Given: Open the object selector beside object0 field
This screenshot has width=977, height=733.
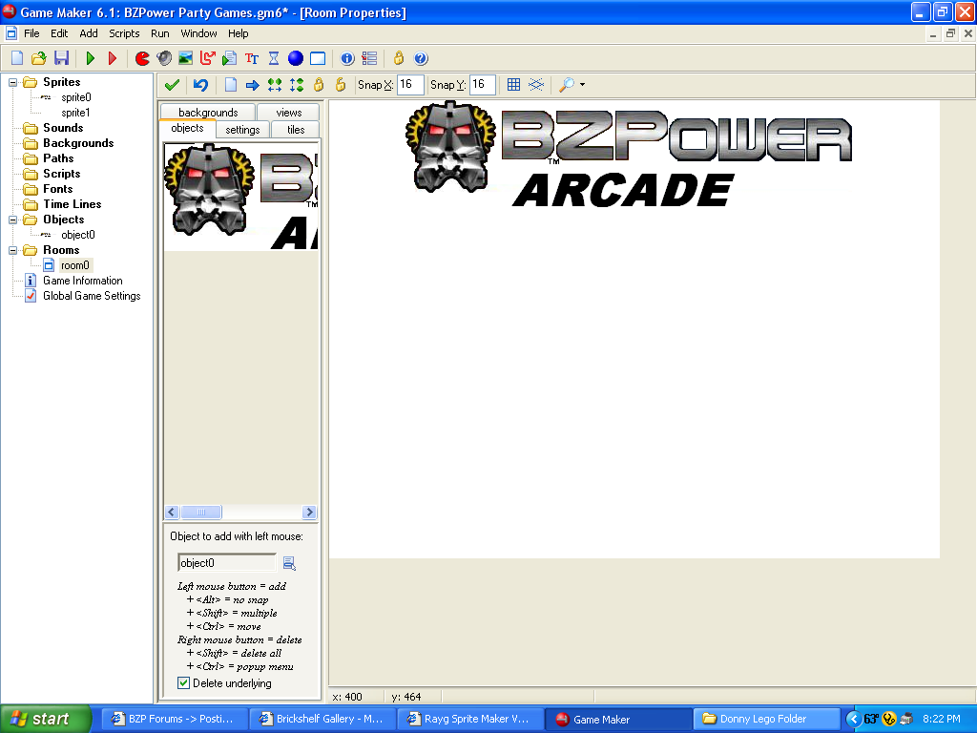Looking at the screenshot, I should [x=289, y=563].
